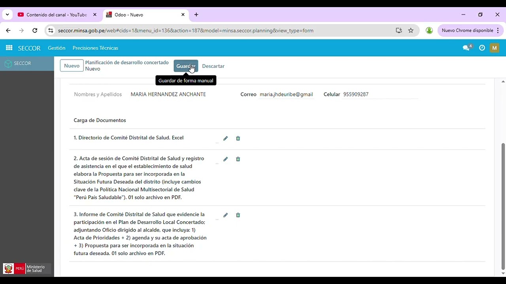The image size is (506, 284).
Task: Edit the Informe de Comité Distrital file
Action: [x=225, y=215]
